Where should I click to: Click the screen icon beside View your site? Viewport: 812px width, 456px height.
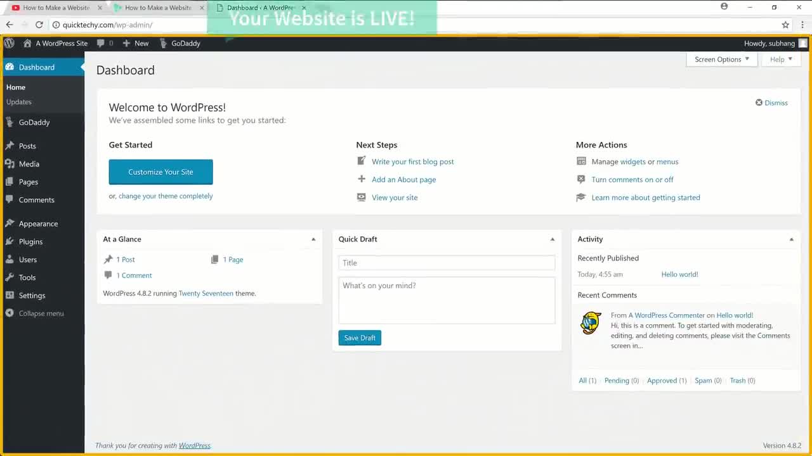point(361,197)
